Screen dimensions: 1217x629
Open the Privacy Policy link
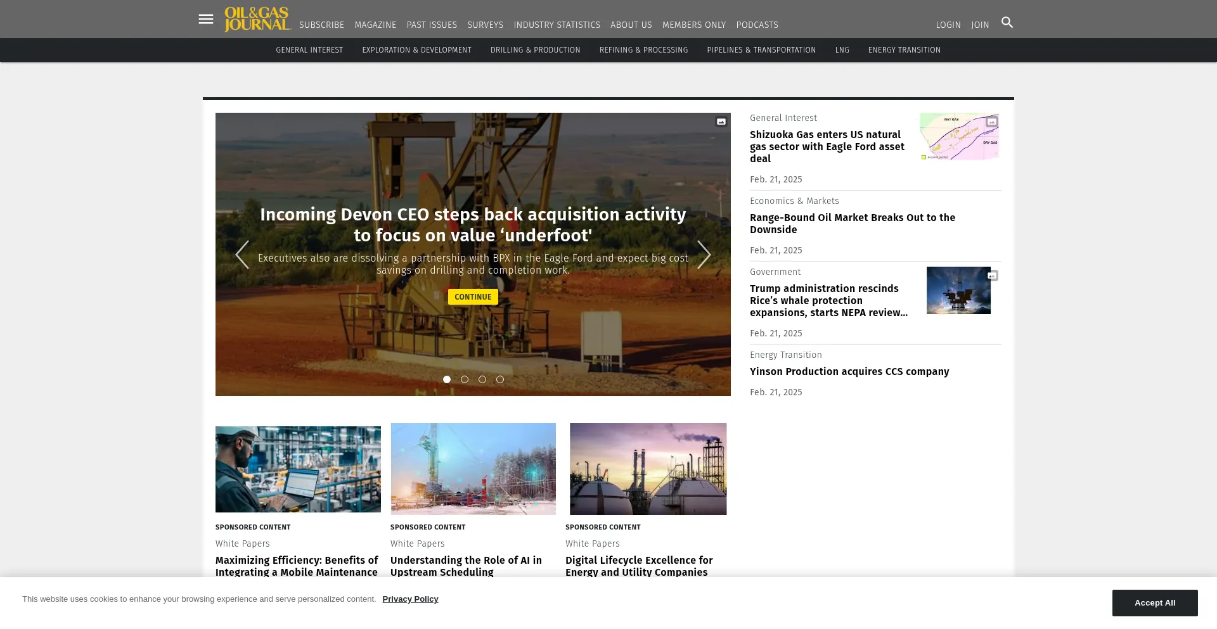coord(410,599)
